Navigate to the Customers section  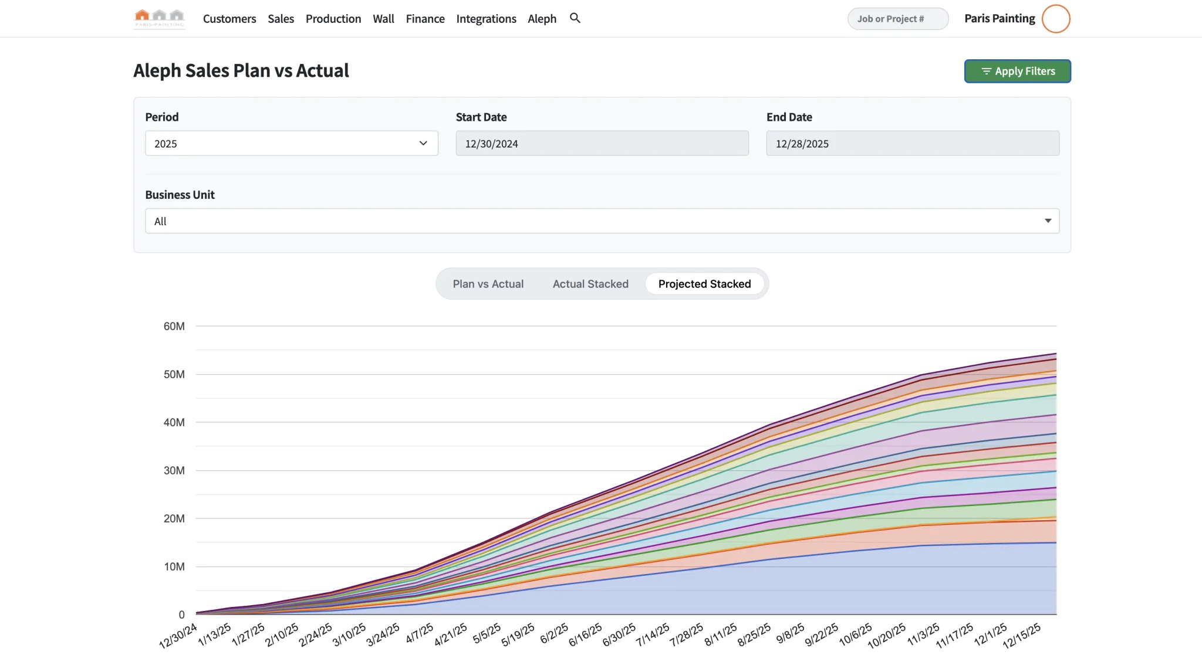(x=229, y=18)
